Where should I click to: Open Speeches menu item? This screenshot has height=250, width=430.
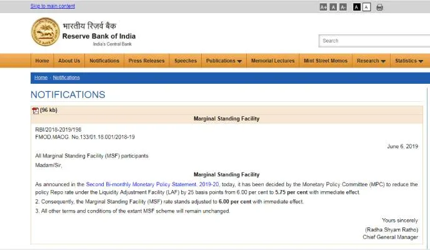pyautogui.click(x=186, y=61)
